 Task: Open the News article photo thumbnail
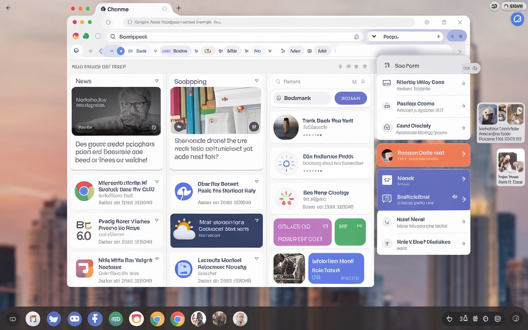(116, 111)
